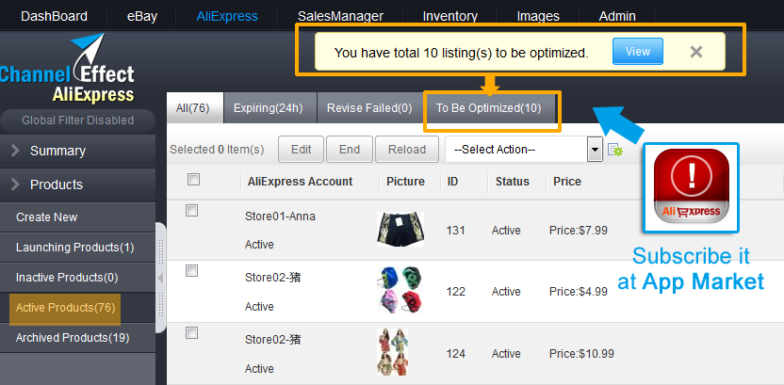Open the Revise Failed(0) tab
784x385 pixels.
369,108
